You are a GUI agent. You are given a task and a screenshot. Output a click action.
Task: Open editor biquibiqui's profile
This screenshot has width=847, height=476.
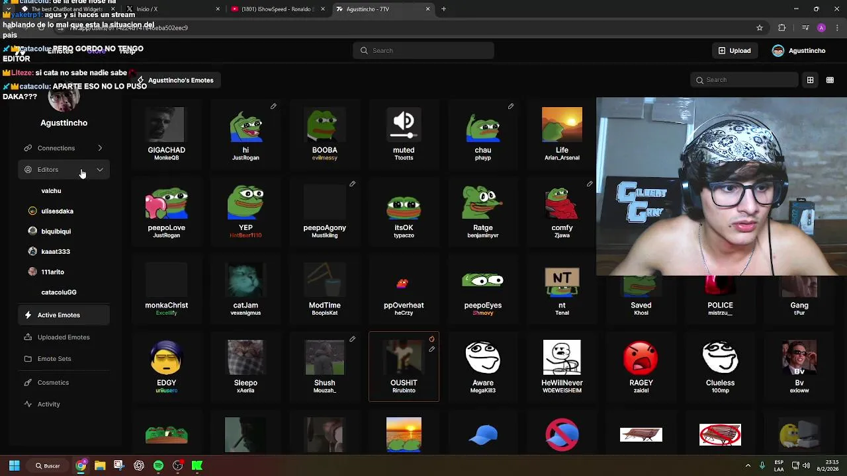point(56,231)
